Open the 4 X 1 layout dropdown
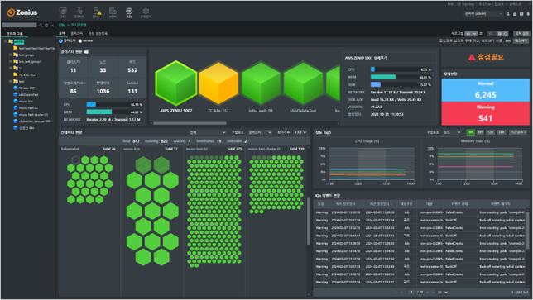This screenshot has height=300, width=533. click(x=300, y=132)
